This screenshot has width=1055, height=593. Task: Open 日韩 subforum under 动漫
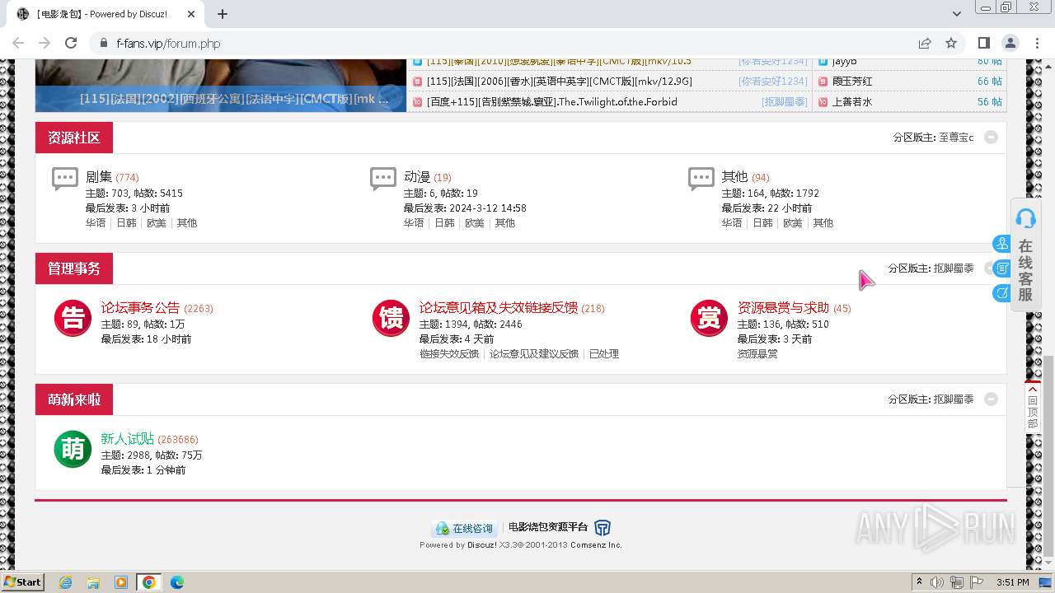point(444,223)
